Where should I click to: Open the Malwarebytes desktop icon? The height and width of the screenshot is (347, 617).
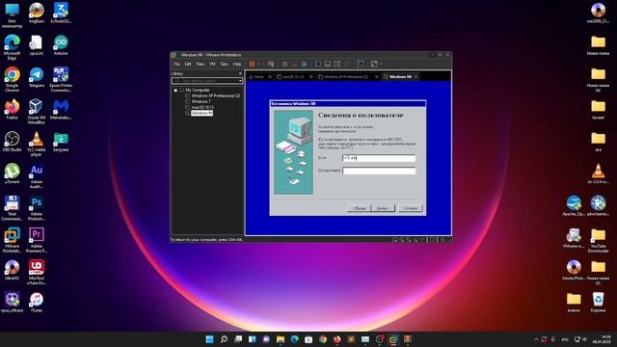click(x=61, y=109)
